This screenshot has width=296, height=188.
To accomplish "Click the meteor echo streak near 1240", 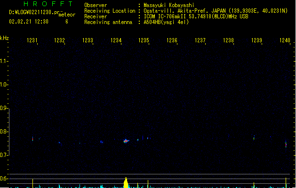I will pos(286,144).
